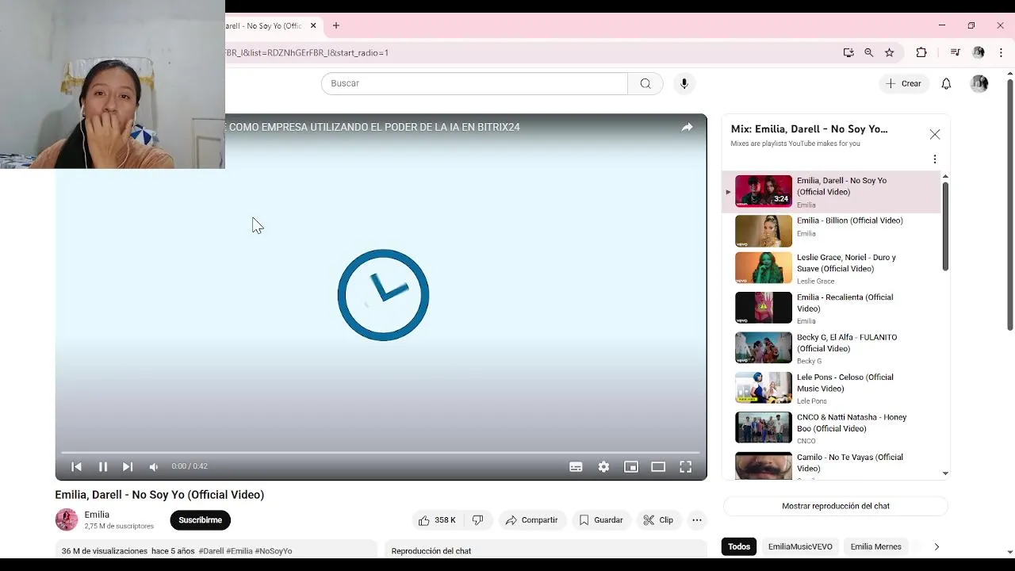Select the Todos filter chip
1015x571 pixels.
[739, 546]
